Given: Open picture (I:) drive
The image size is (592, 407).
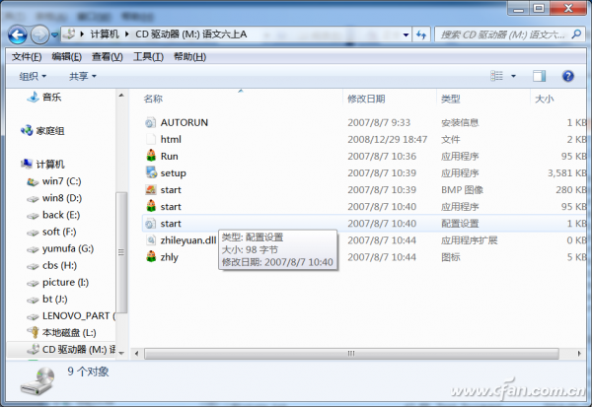Looking at the screenshot, I should tap(65, 282).
